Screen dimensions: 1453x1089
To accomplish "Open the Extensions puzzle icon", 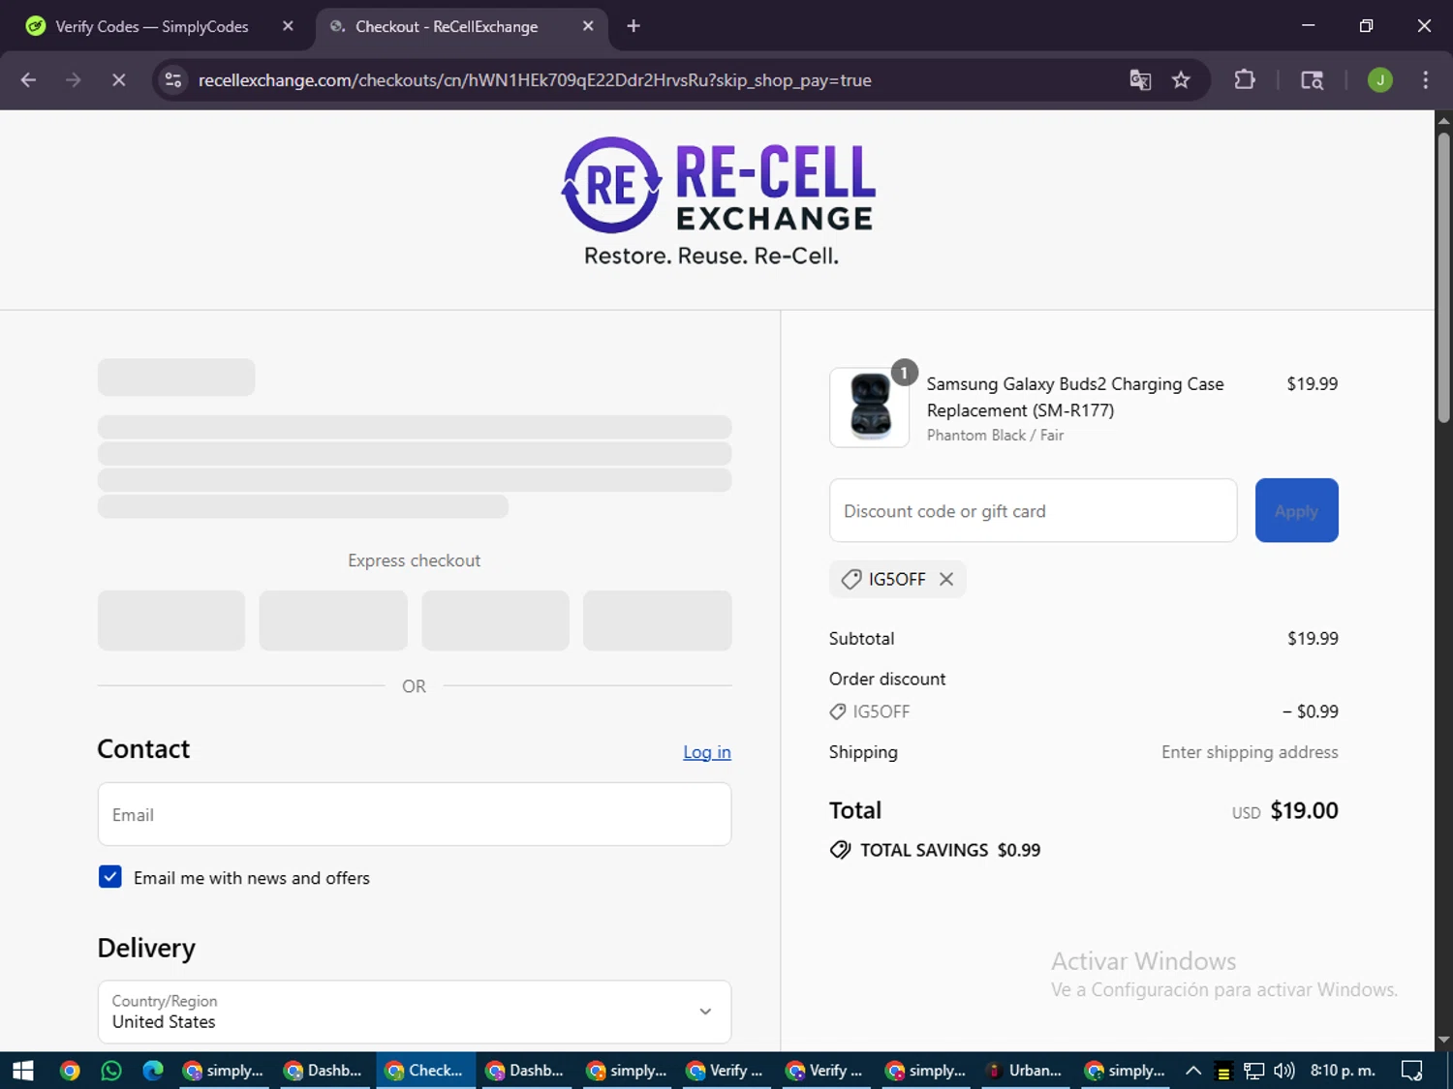I will point(1245,80).
